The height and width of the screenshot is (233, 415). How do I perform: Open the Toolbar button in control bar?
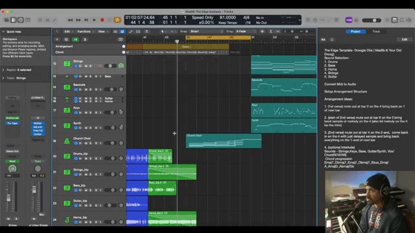tap(28, 20)
